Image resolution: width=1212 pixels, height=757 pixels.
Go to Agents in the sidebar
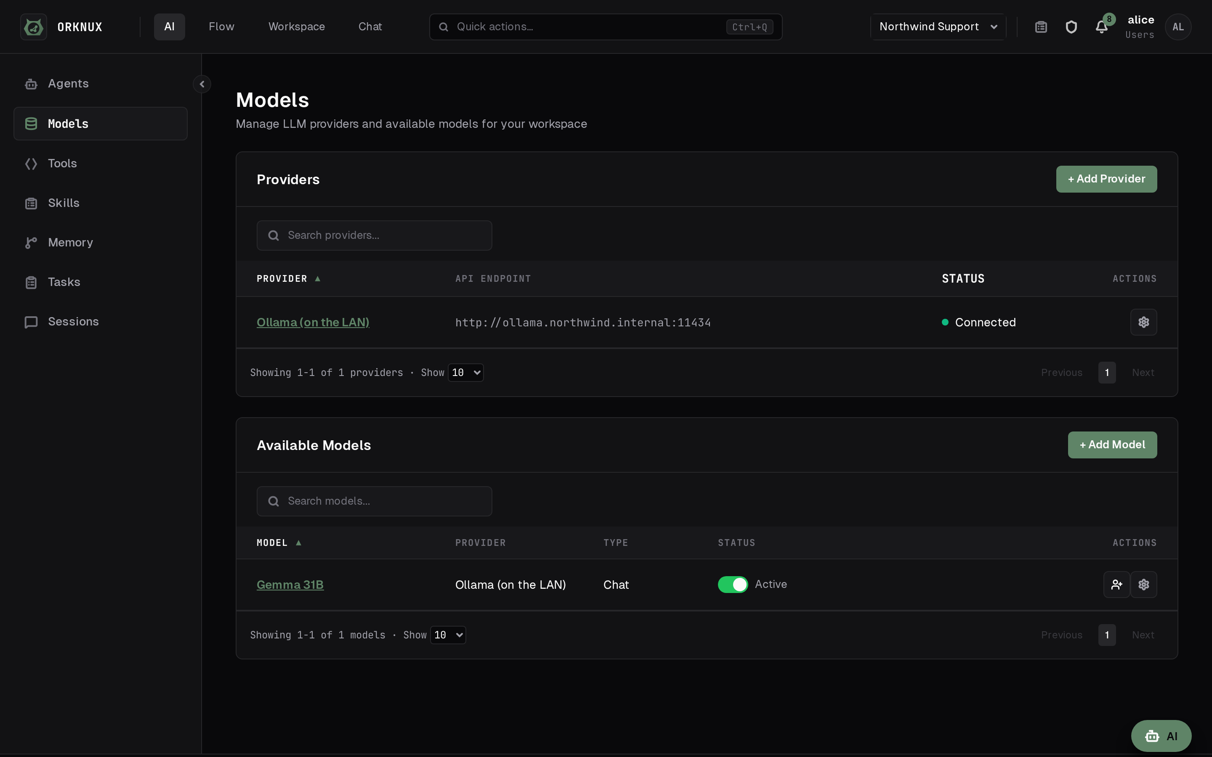[100, 84]
